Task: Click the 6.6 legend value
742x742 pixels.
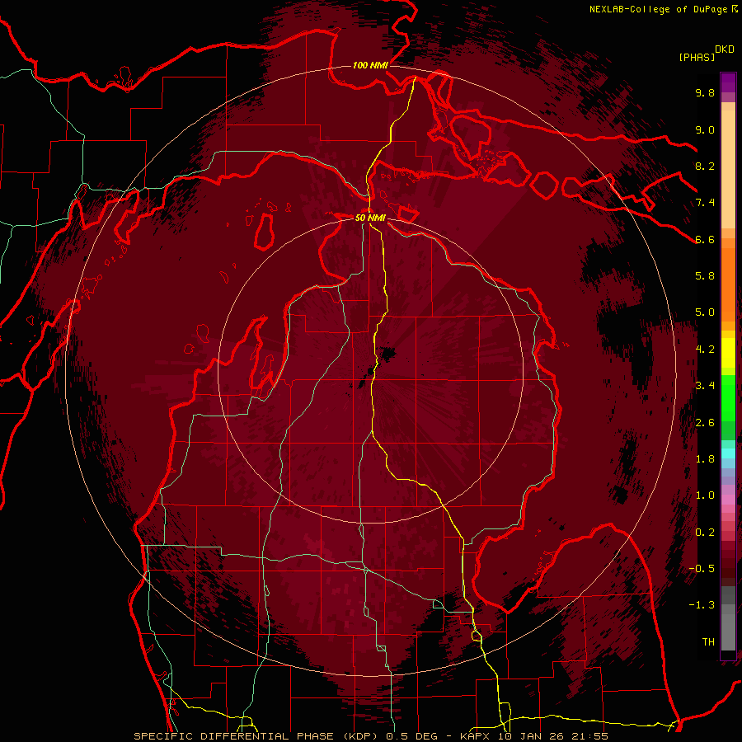Action: 705,239
